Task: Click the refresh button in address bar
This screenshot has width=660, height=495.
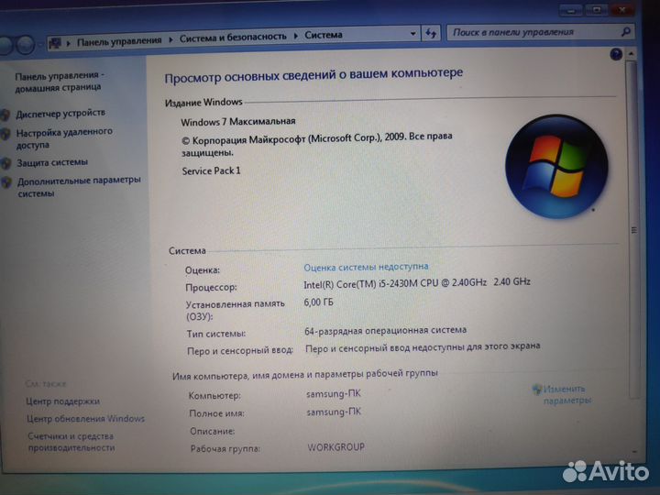Action: (430, 33)
